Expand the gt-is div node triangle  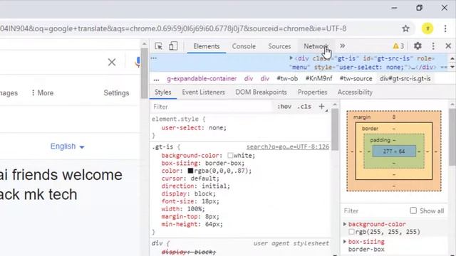coord(291,58)
